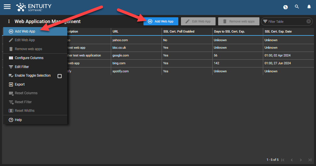Image resolution: width=316 pixels, height=166 pixels.
Task: Open the notifications bell
Action: [309, 7]
